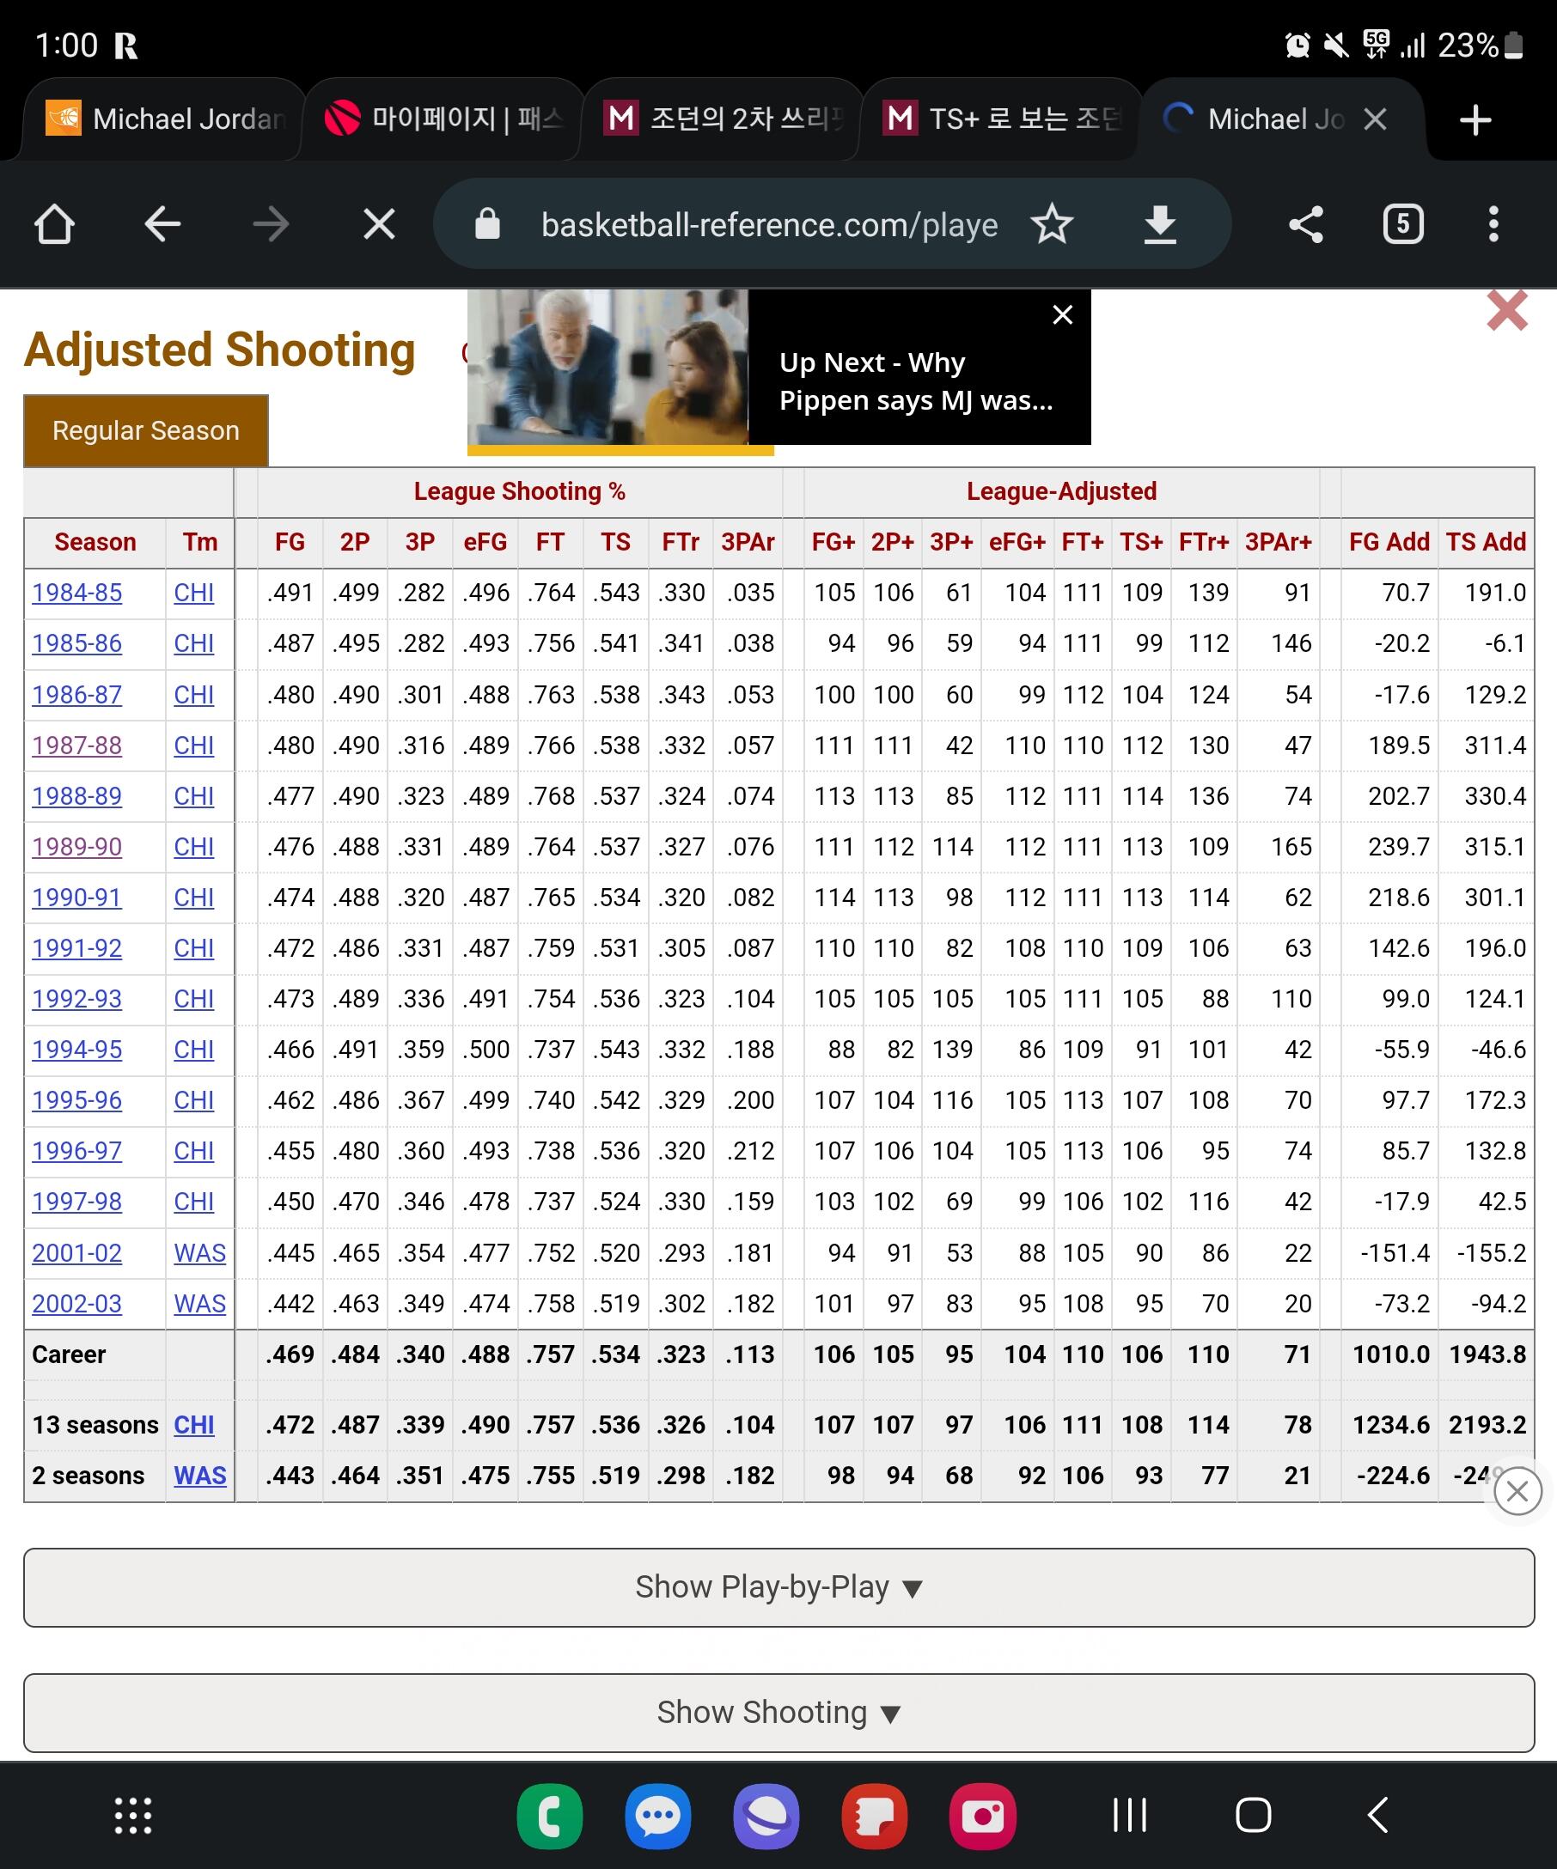Tap the battery indicator in status bar

[x=1514, y=45]
